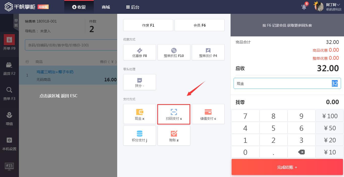Pick 积分支付 points payment
The image size is (344, 177).
point(139,136)
